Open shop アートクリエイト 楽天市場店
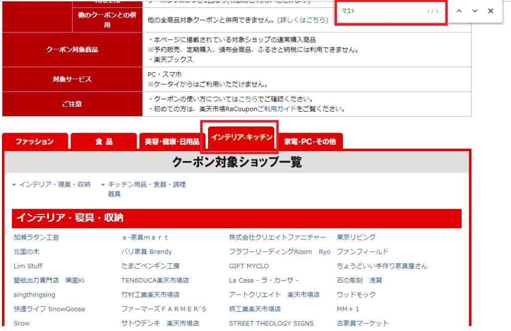Screen dimensions: 511x331 click(x=274, y=295)
